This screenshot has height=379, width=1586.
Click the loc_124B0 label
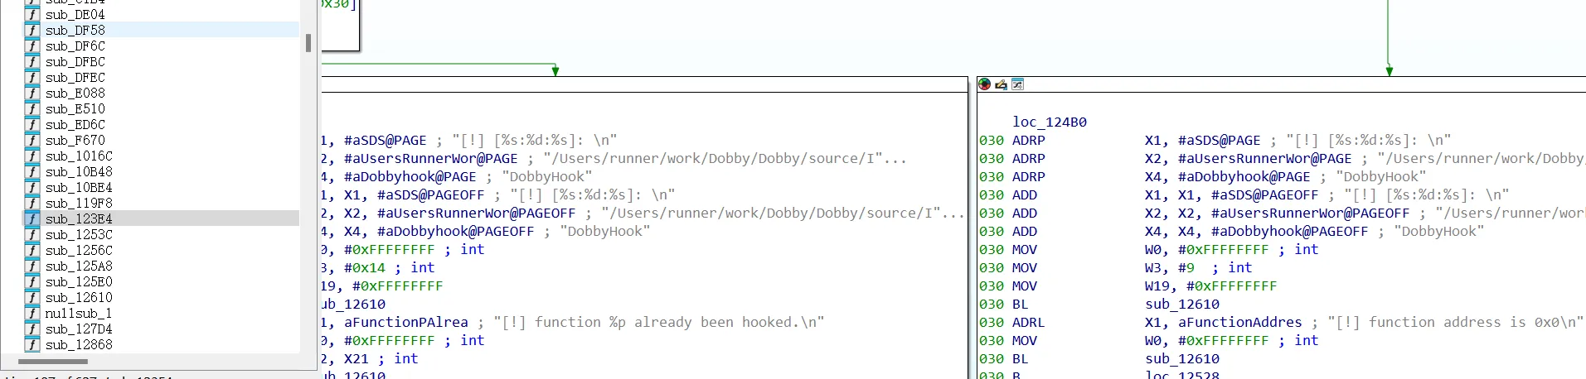tap(1049, 122)
